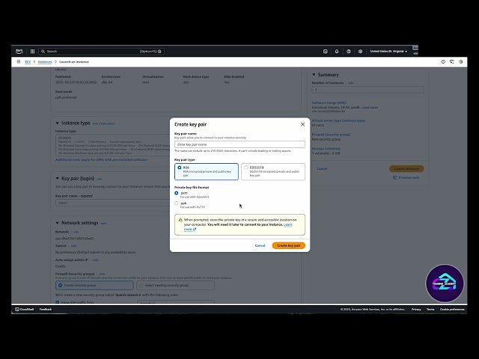479x359 pixels.
Task: Click Get advice link near Instance type
Action: pyautogui.click(x=108, y=123)
